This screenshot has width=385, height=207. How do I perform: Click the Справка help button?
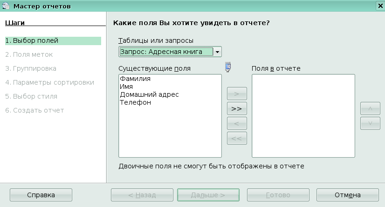click(x=41, y=195)
